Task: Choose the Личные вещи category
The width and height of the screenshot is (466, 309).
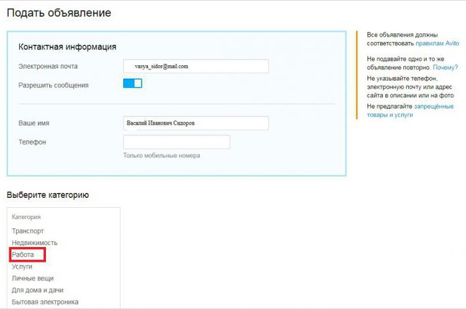Action: pos(33,278)
